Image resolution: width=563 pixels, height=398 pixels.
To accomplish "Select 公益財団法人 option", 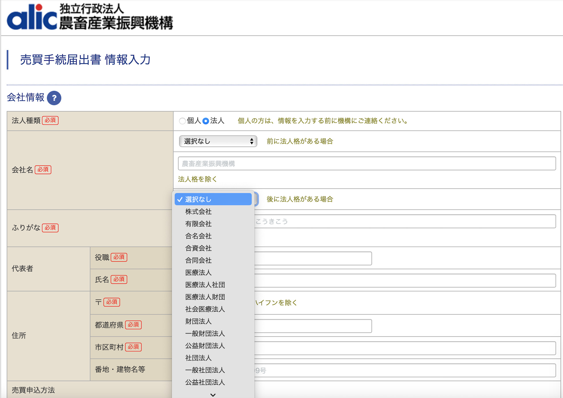I will point(213,346).
